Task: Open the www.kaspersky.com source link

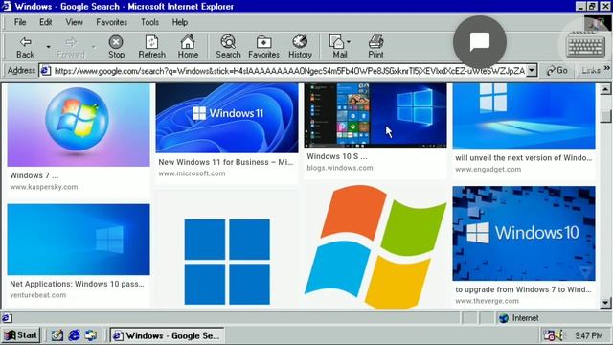Action: 44,187
